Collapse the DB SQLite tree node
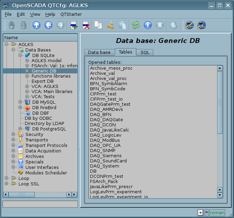The image size is (234, 218). tap(21, 55)
